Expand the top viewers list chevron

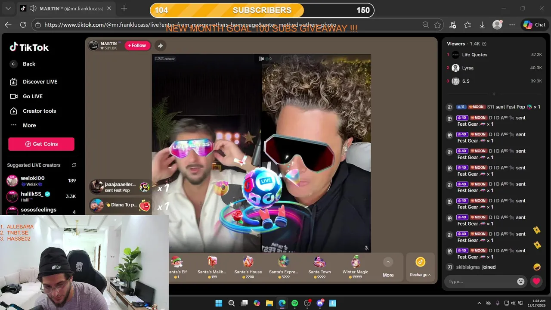494,93
